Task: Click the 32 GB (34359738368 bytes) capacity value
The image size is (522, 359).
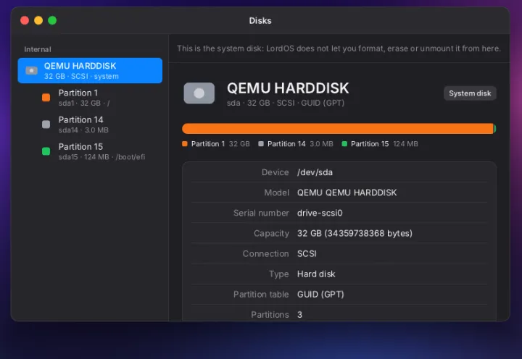Action: tap(355, 233)
